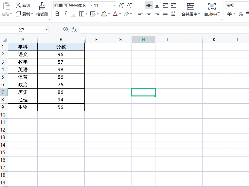Apply percent style format

pos(241,14)
